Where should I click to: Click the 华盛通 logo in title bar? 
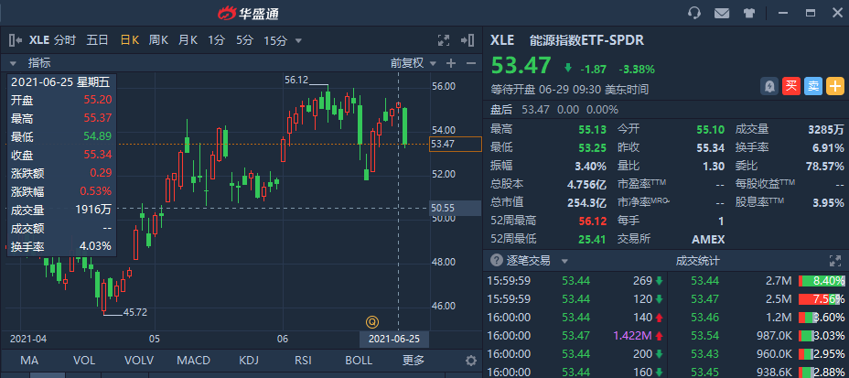(248, 13)
